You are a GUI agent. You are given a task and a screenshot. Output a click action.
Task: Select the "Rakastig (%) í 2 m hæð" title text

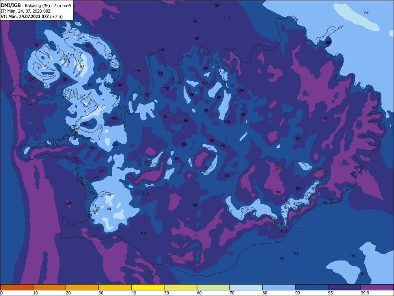click(x=48, y=6)
